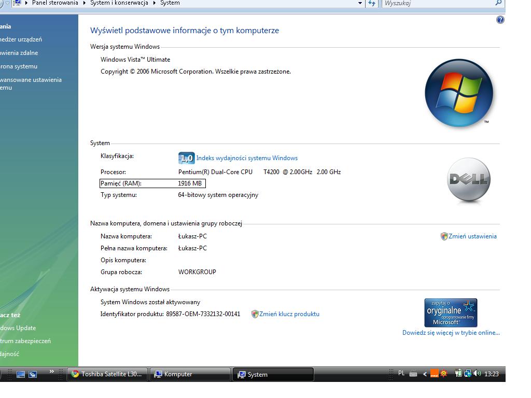This screenshot has width=531, height=398.
Task: Click System Windows został aktywowany text
Action: (x=150, y=302)
